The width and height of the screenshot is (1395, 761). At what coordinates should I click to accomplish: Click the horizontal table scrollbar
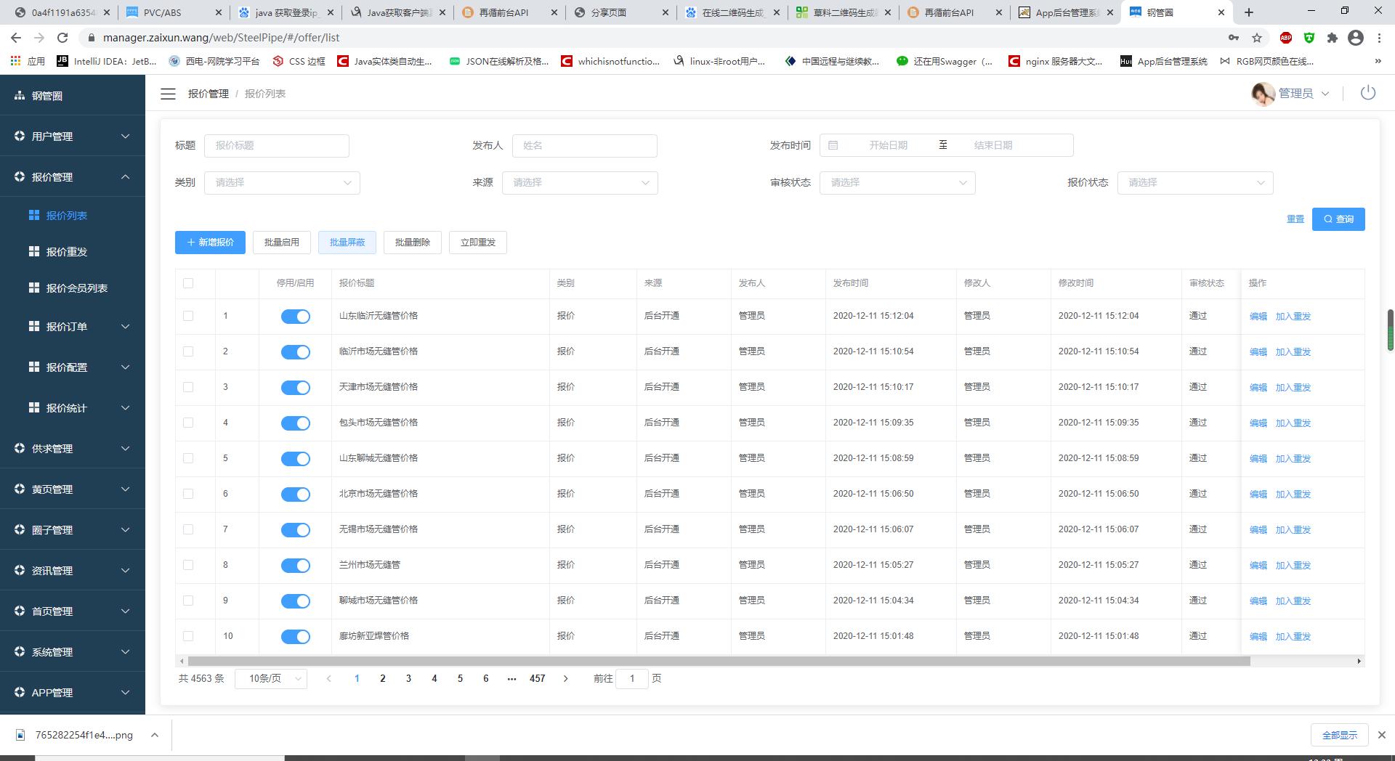pos(718,661)
